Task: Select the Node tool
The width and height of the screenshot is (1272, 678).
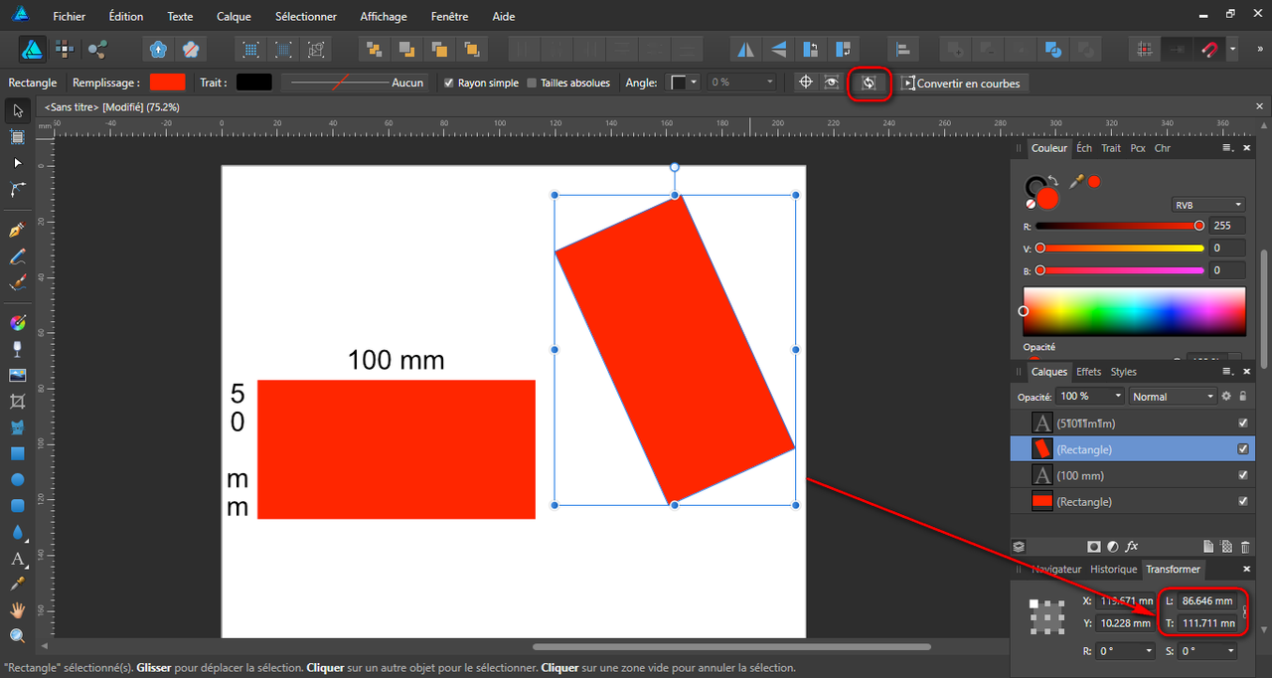Action: [17, 162]
